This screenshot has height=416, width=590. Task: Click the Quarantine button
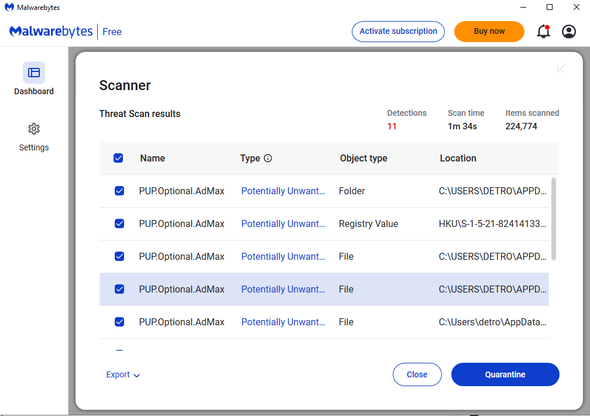pos(505,374)
